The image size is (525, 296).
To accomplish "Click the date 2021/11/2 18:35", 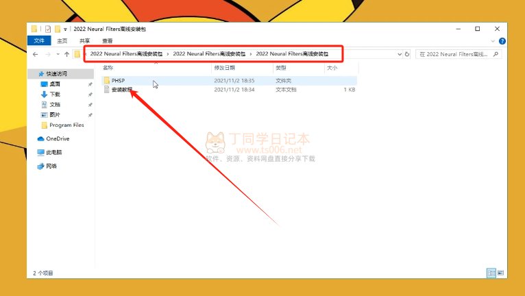I will (x=234, y=81).
